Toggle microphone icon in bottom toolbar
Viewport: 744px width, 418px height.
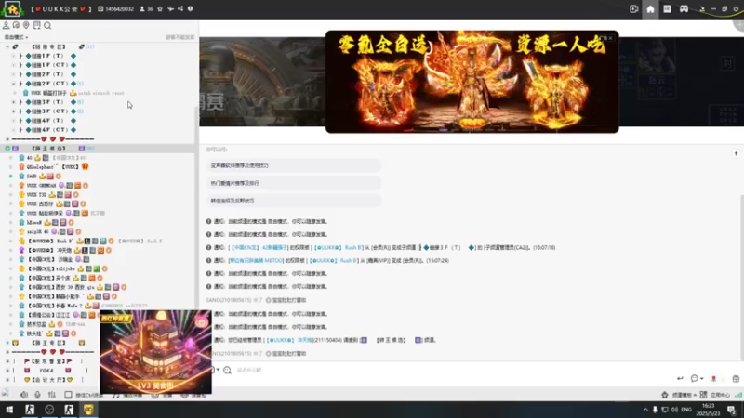(37, 394)
